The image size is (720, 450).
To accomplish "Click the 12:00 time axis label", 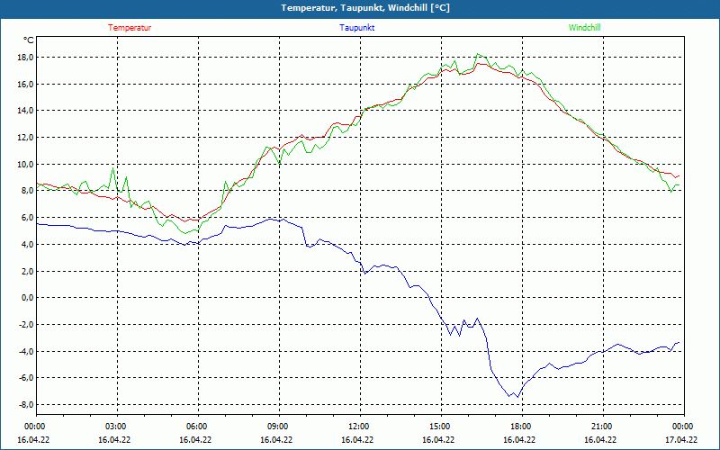I will click(x=358, y=426).
